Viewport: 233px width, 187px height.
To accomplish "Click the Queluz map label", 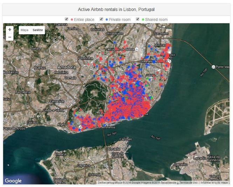I will [x=40, y=67].
